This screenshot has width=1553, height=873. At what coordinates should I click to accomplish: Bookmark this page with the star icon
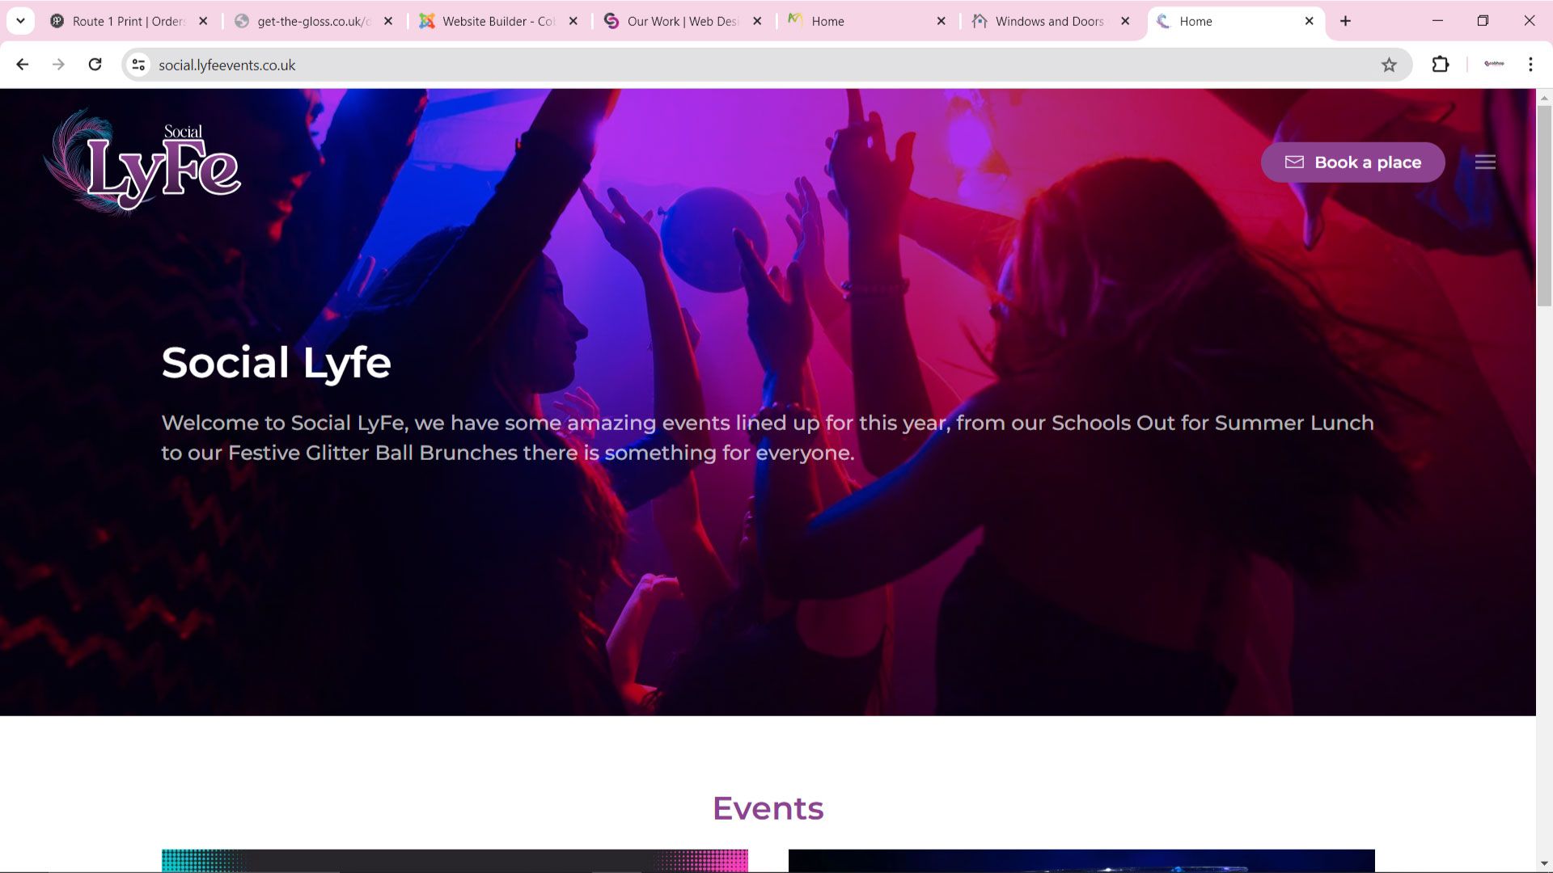1390,65
